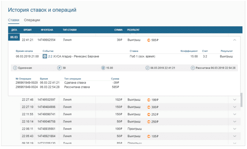
Task: Click the Поб 1 (осн. время) bet text
Action: click(x=142, y=56)
